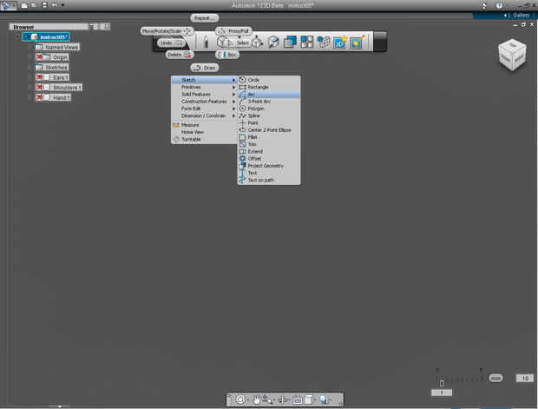The height and width of the screenshot is (409, 538).
Task: Choose Polygon sketch option
Action: [269, 109]
